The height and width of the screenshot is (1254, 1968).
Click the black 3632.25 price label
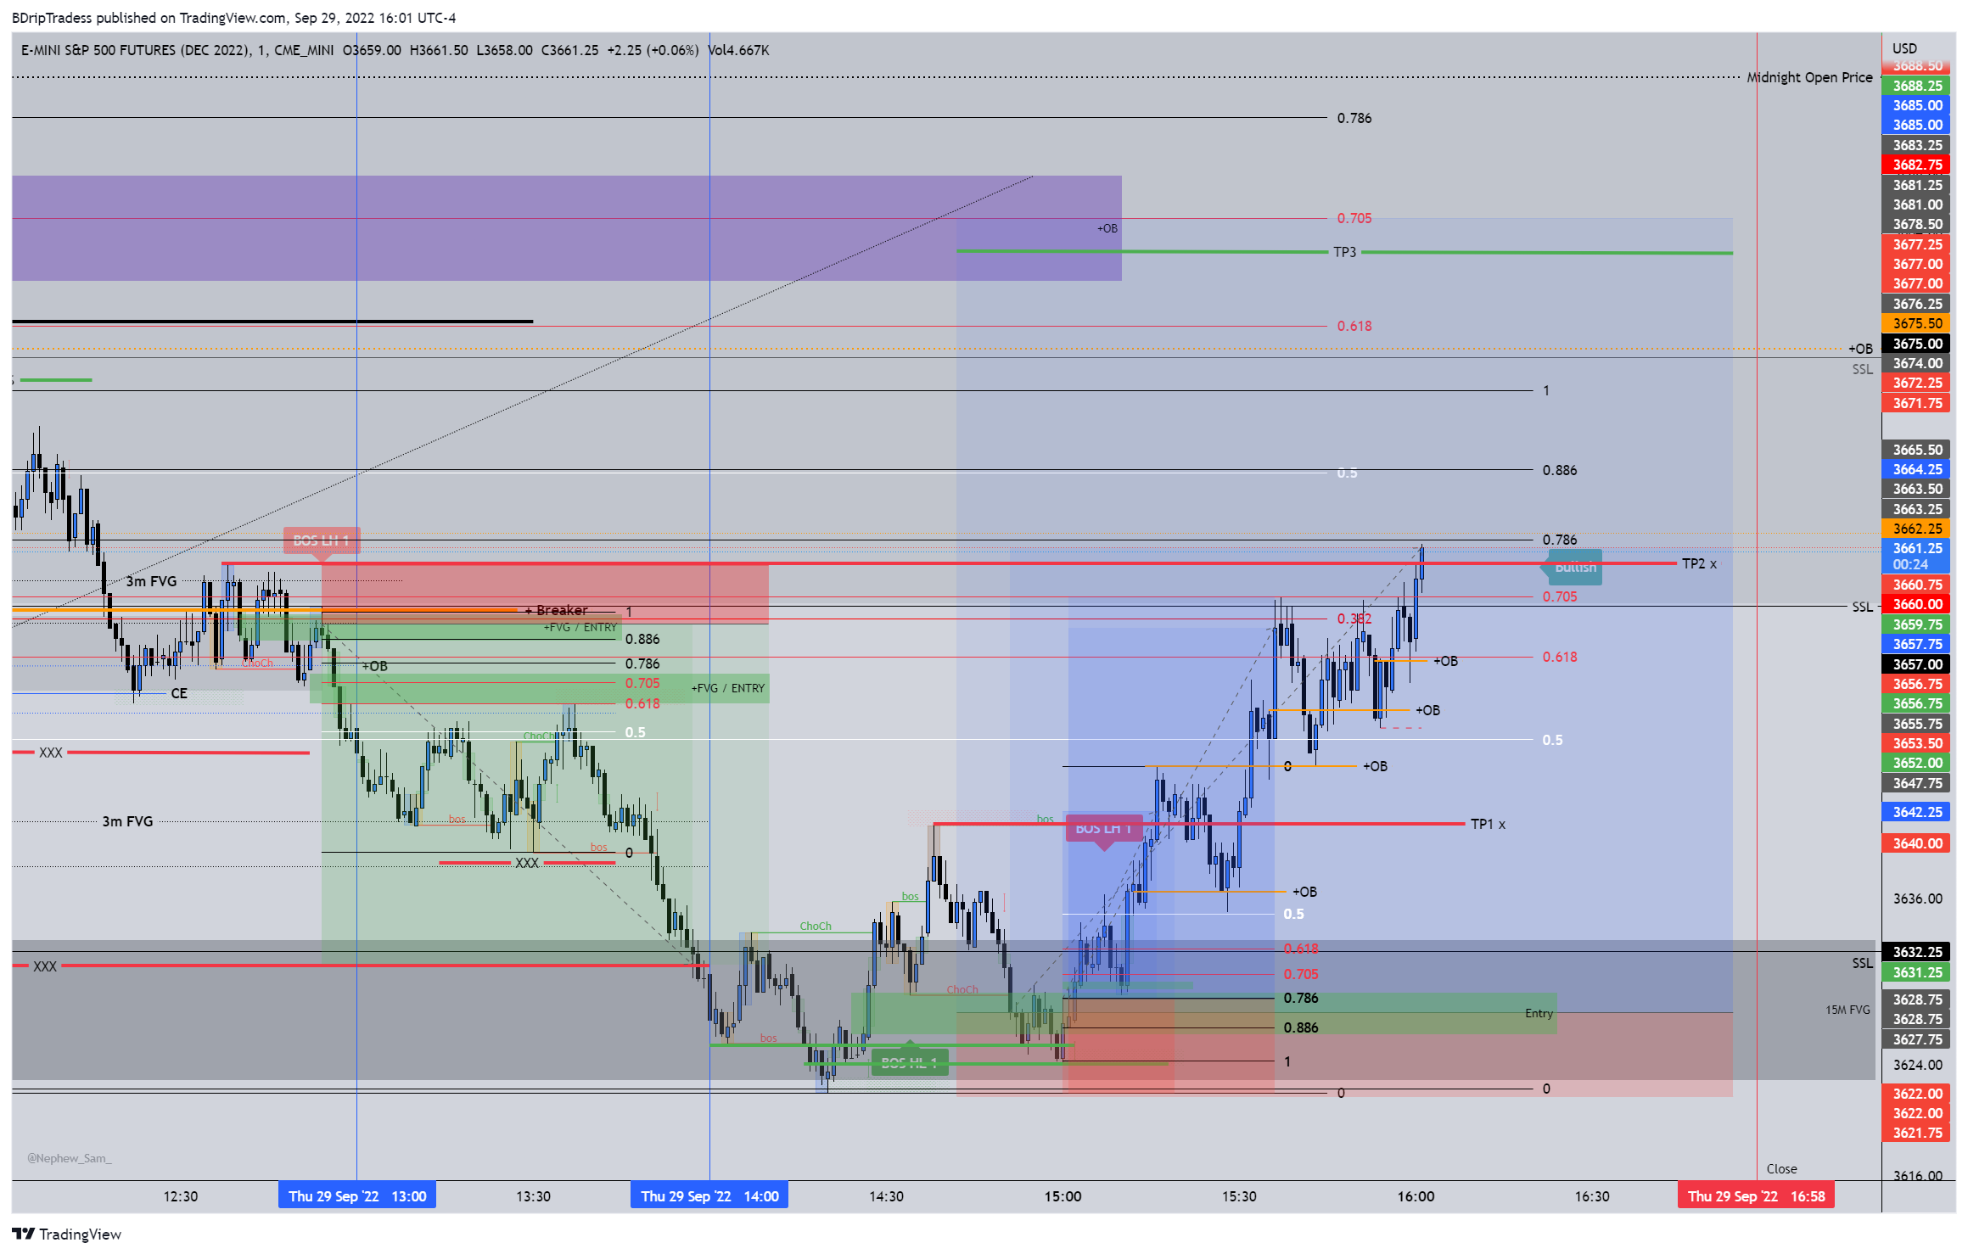(x=1917, y=952)
